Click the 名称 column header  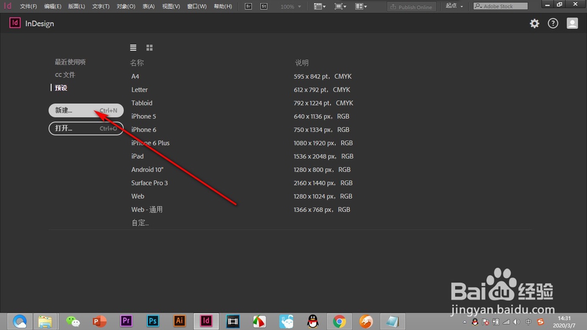pyautogui.click(x=137, y=63)
